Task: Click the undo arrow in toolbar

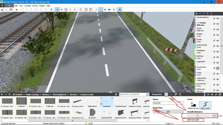Action: pos(17,10)
